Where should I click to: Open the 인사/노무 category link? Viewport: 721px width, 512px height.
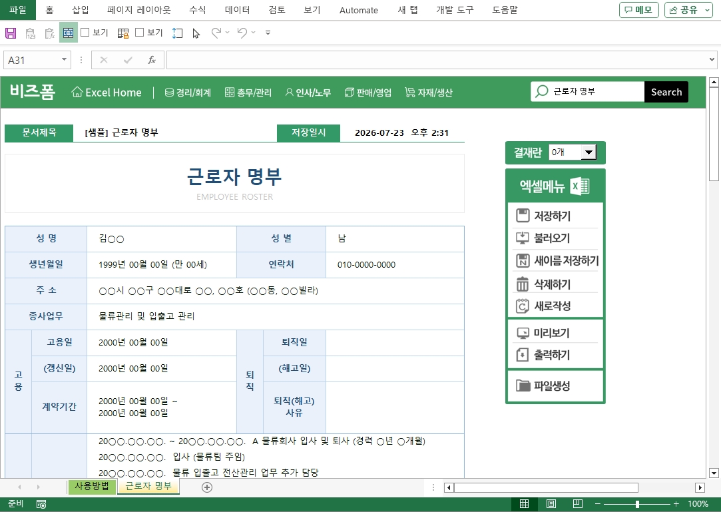click(x=308, y=93)
